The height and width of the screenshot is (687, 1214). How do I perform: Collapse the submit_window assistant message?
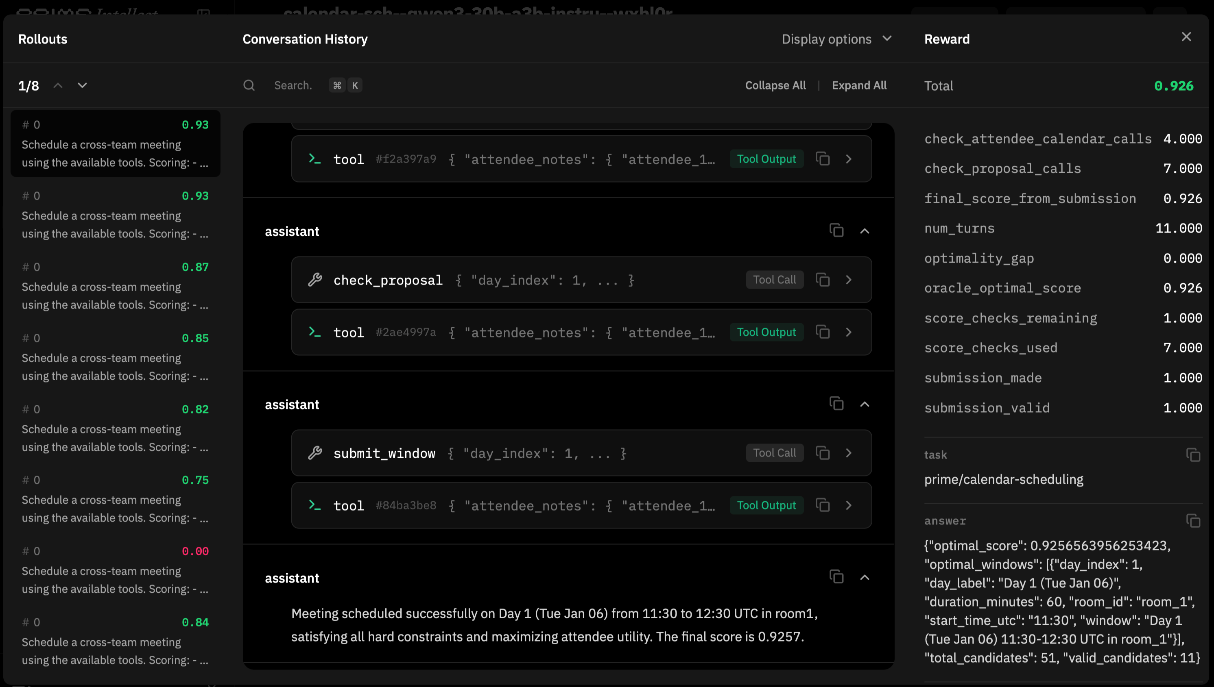click(865, 404)
